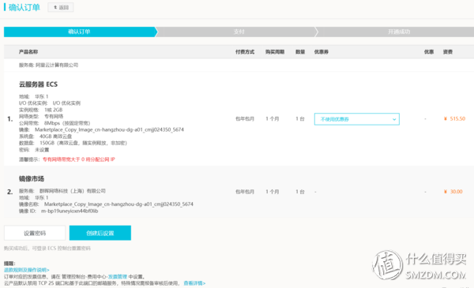Image resolution: width=474 pixels, height=288 pixels.
Task: Click the 云服务器 ECS product title
Action: (39, 84)
